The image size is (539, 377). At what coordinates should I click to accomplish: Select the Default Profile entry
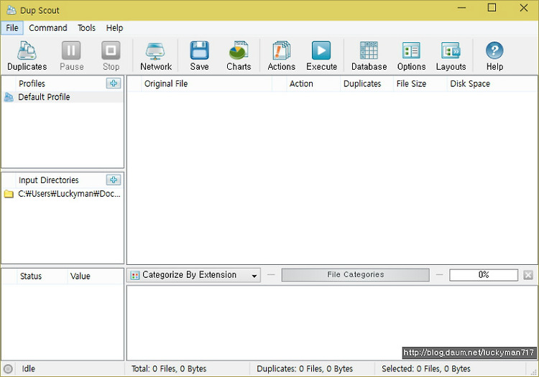pos(63,97)
